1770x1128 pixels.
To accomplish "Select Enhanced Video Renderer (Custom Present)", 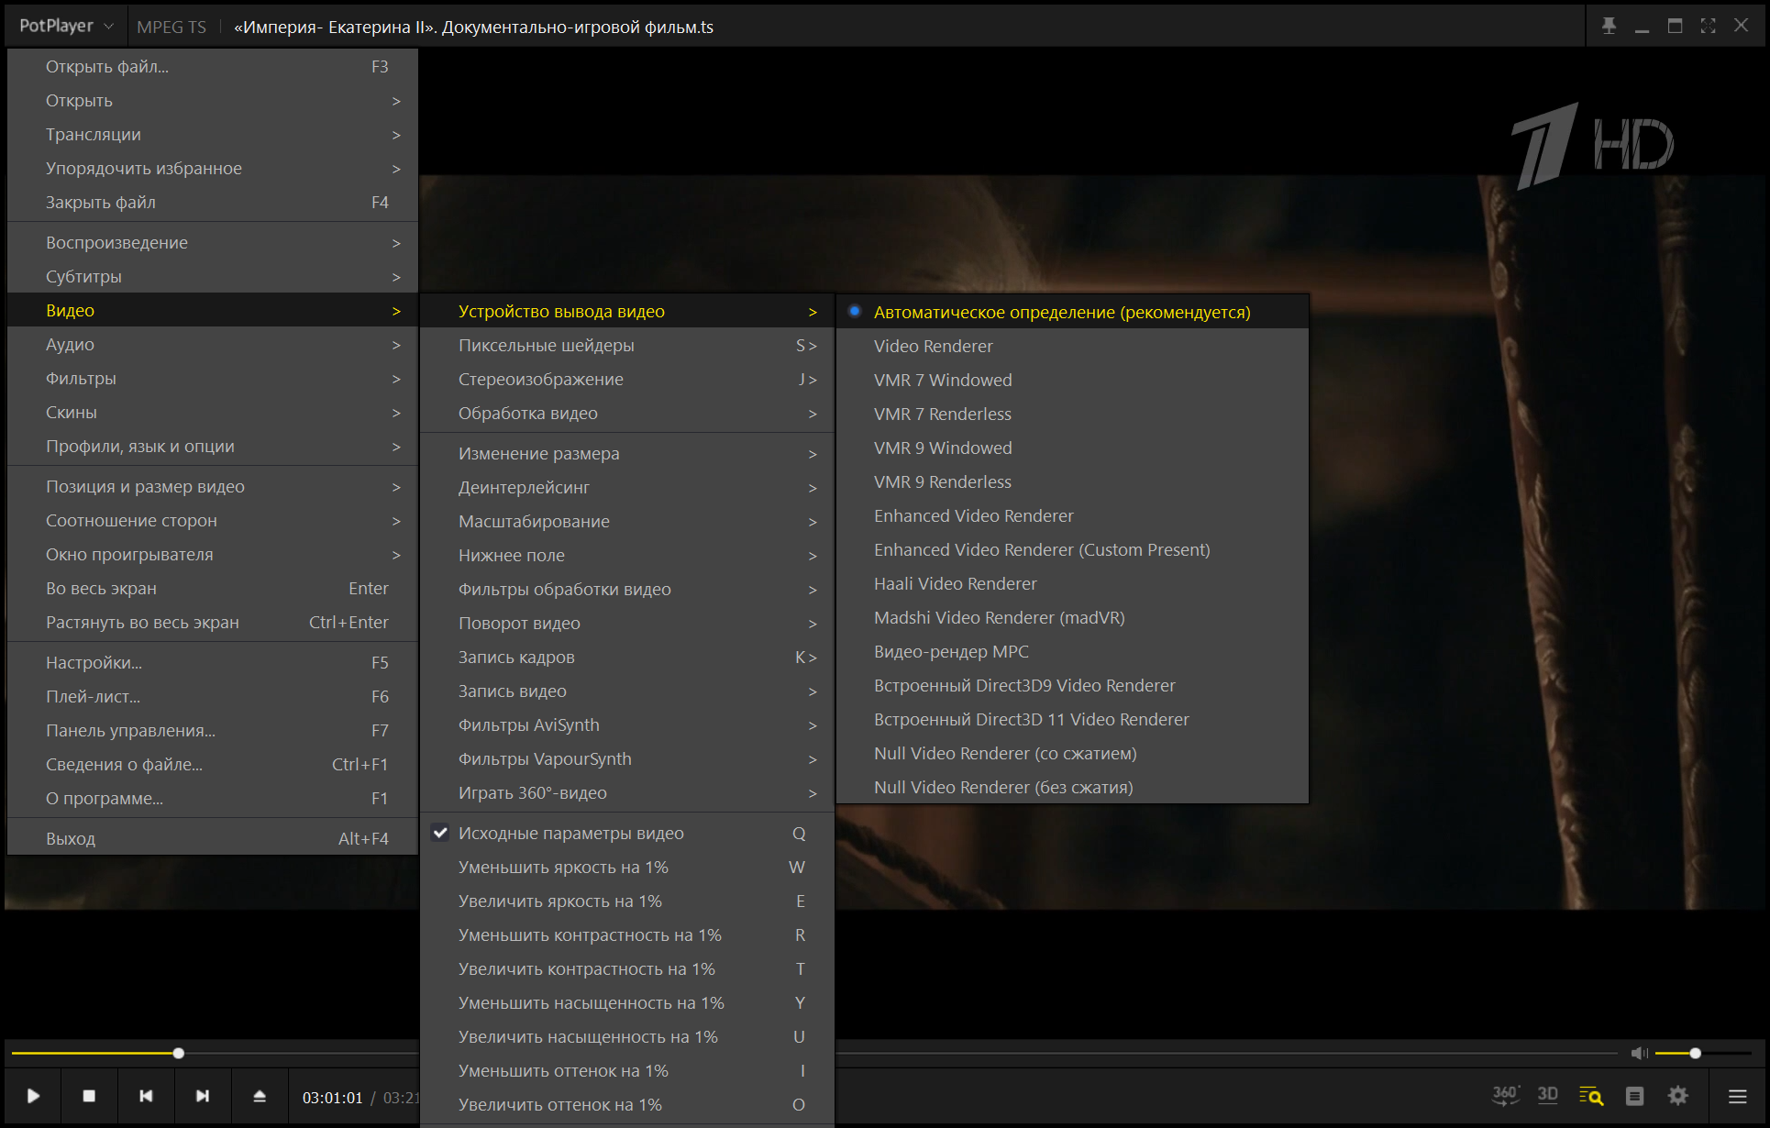I will pyautogui.click(x=1042, y=549).
